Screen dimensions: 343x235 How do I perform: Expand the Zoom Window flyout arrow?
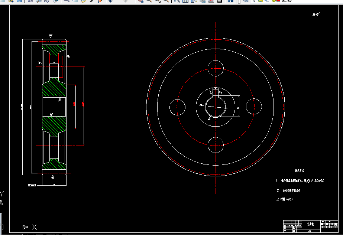click(x=160, y=2)
